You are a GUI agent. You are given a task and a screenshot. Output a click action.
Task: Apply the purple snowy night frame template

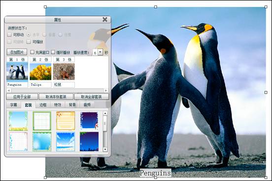pyautogui.click(x=89, y=121)
